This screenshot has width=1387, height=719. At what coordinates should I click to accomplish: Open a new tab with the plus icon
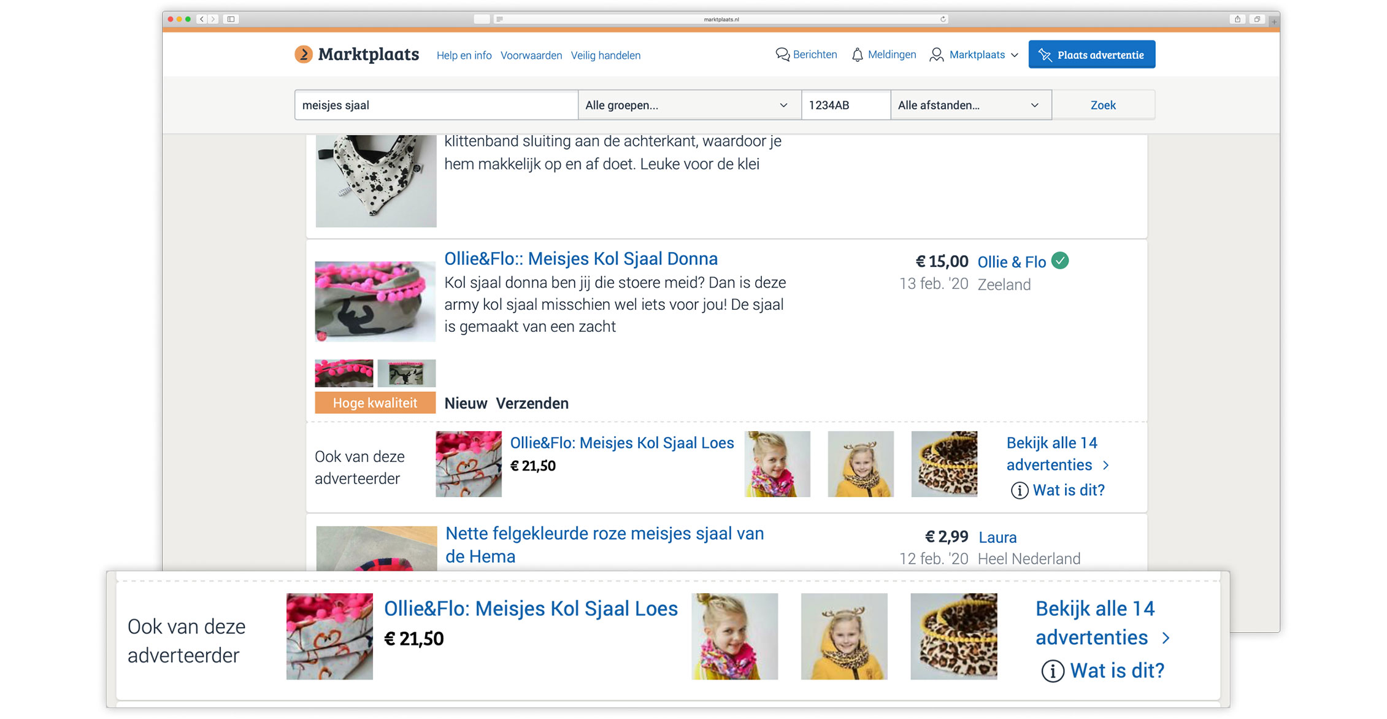1274,21
